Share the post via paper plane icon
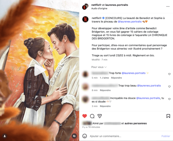 click(99, 116)
